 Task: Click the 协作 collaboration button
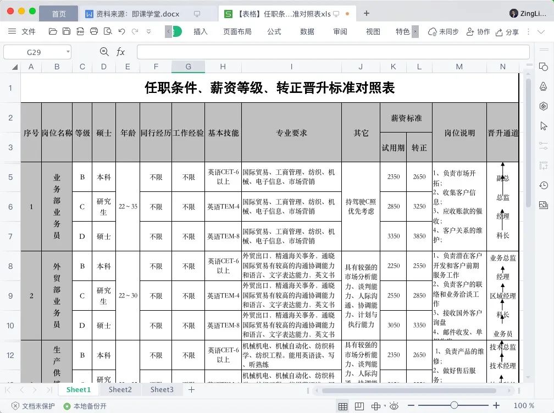(478, 32)
